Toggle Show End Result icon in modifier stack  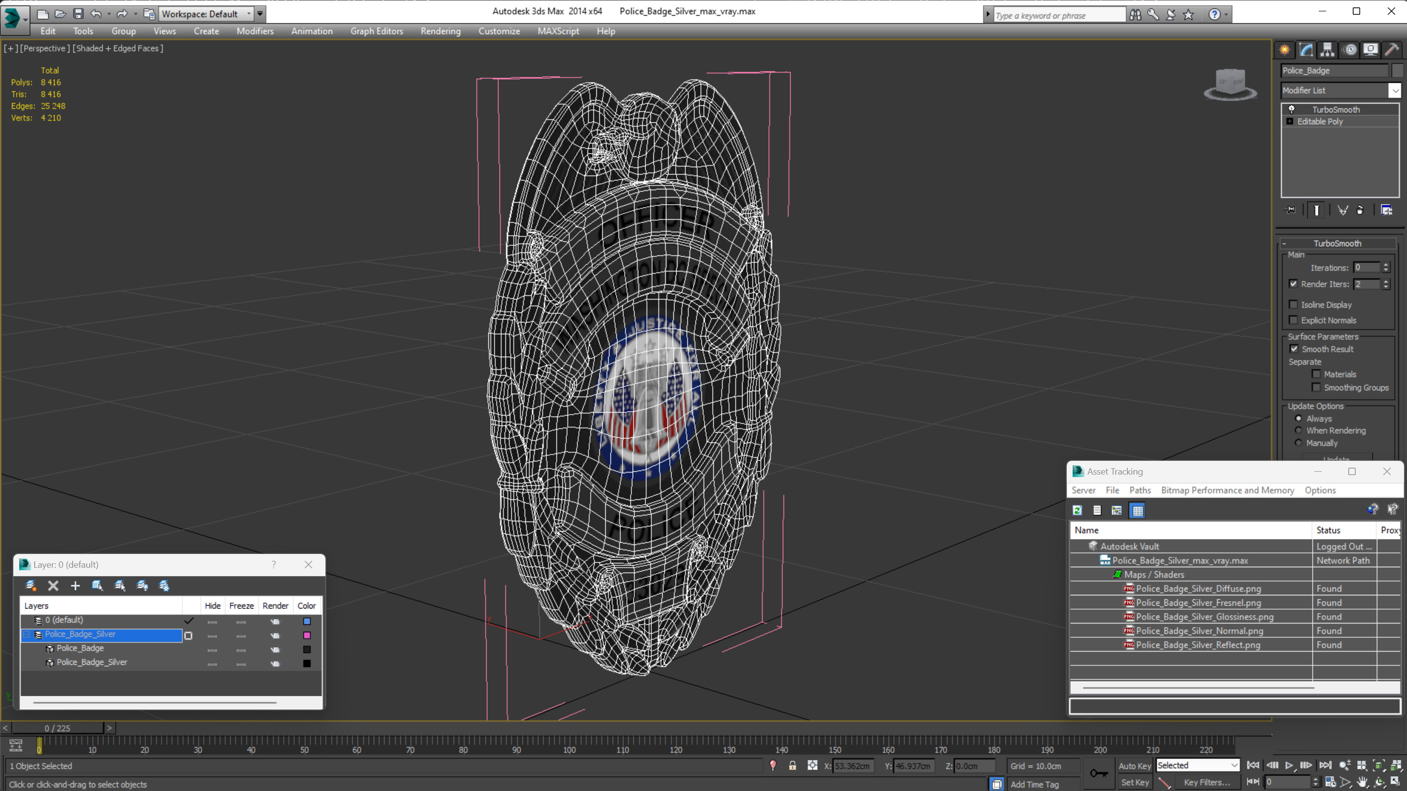[1316, 210]
